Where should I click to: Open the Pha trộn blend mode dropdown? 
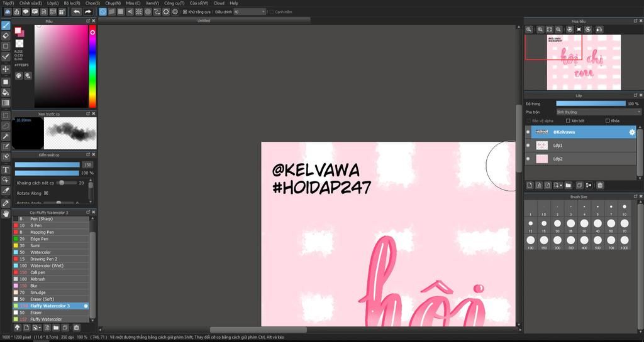coord(599,112)
